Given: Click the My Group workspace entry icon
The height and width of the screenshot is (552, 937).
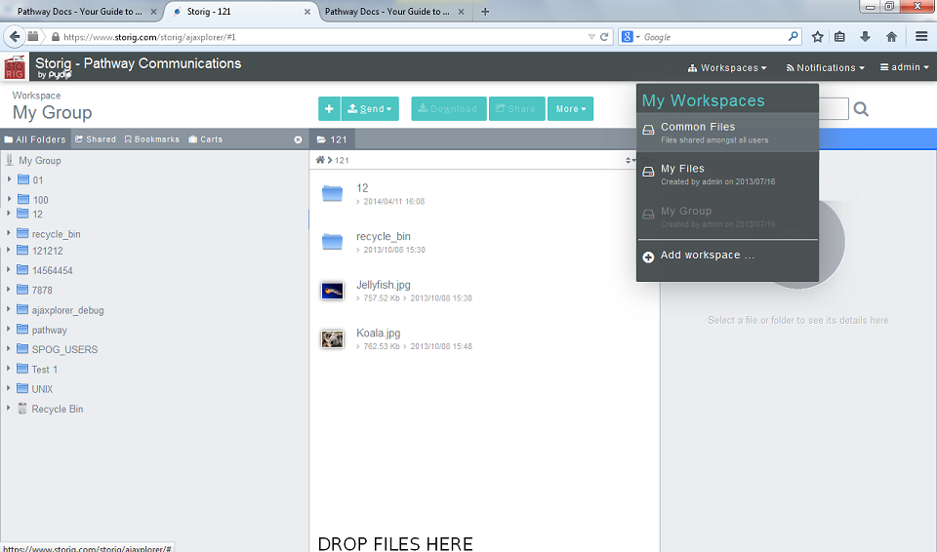Looking at the screenshot, I should (x=648, y=214).
